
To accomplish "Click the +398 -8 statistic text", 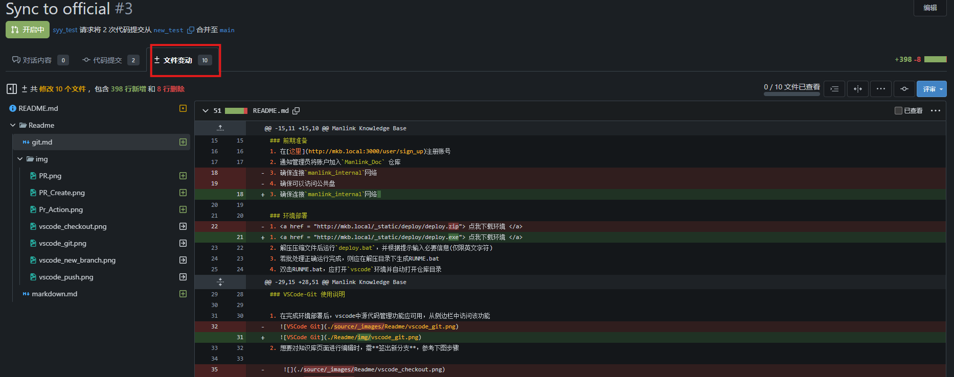I will tap(907, 59).
